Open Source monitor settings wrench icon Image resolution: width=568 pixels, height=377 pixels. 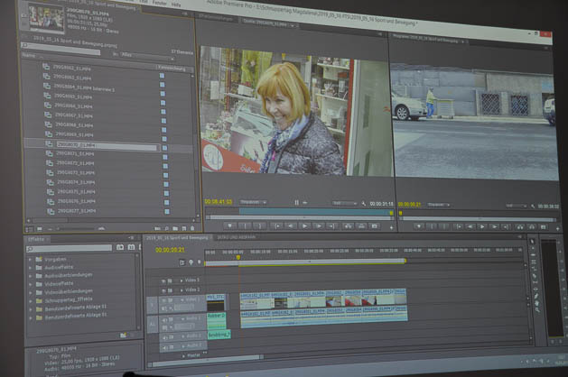click(x=363, y=204)
